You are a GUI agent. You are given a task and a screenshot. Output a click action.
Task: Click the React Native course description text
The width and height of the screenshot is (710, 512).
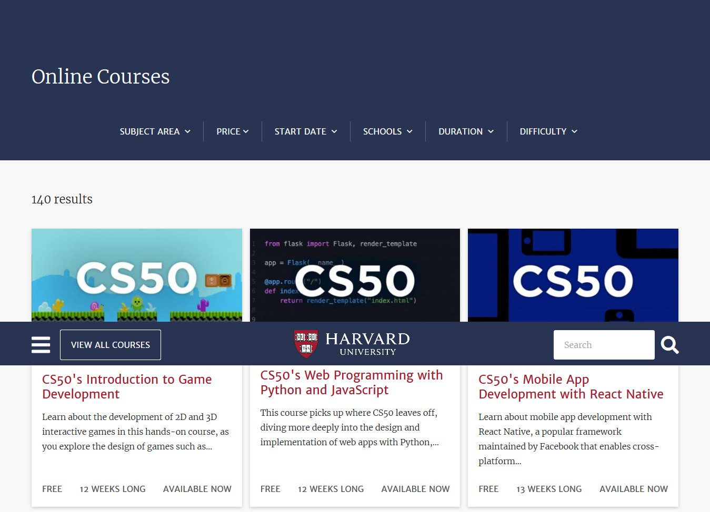[569, 439]
